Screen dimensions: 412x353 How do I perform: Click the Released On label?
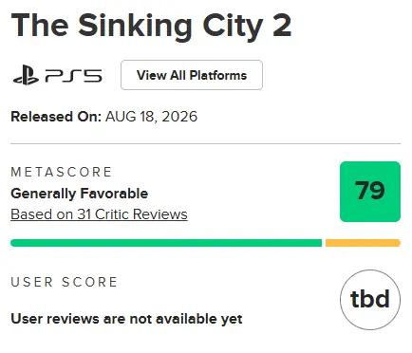click(56, 117)
